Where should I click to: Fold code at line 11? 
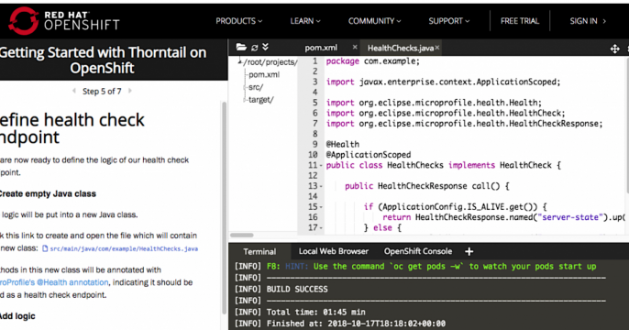click(321, 166)
